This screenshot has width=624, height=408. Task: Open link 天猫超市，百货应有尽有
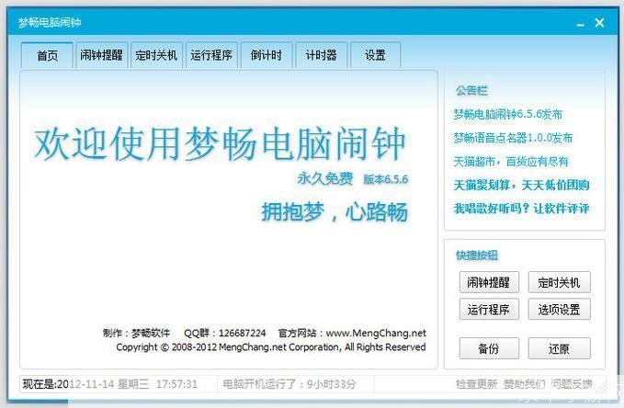click(x=511, y=162)
